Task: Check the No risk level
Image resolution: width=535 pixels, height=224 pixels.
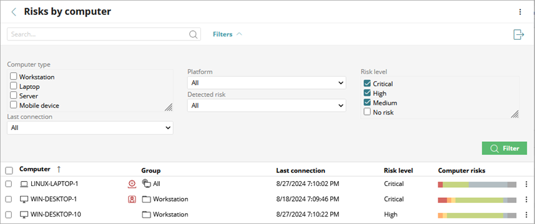Action: pos(367,112)
